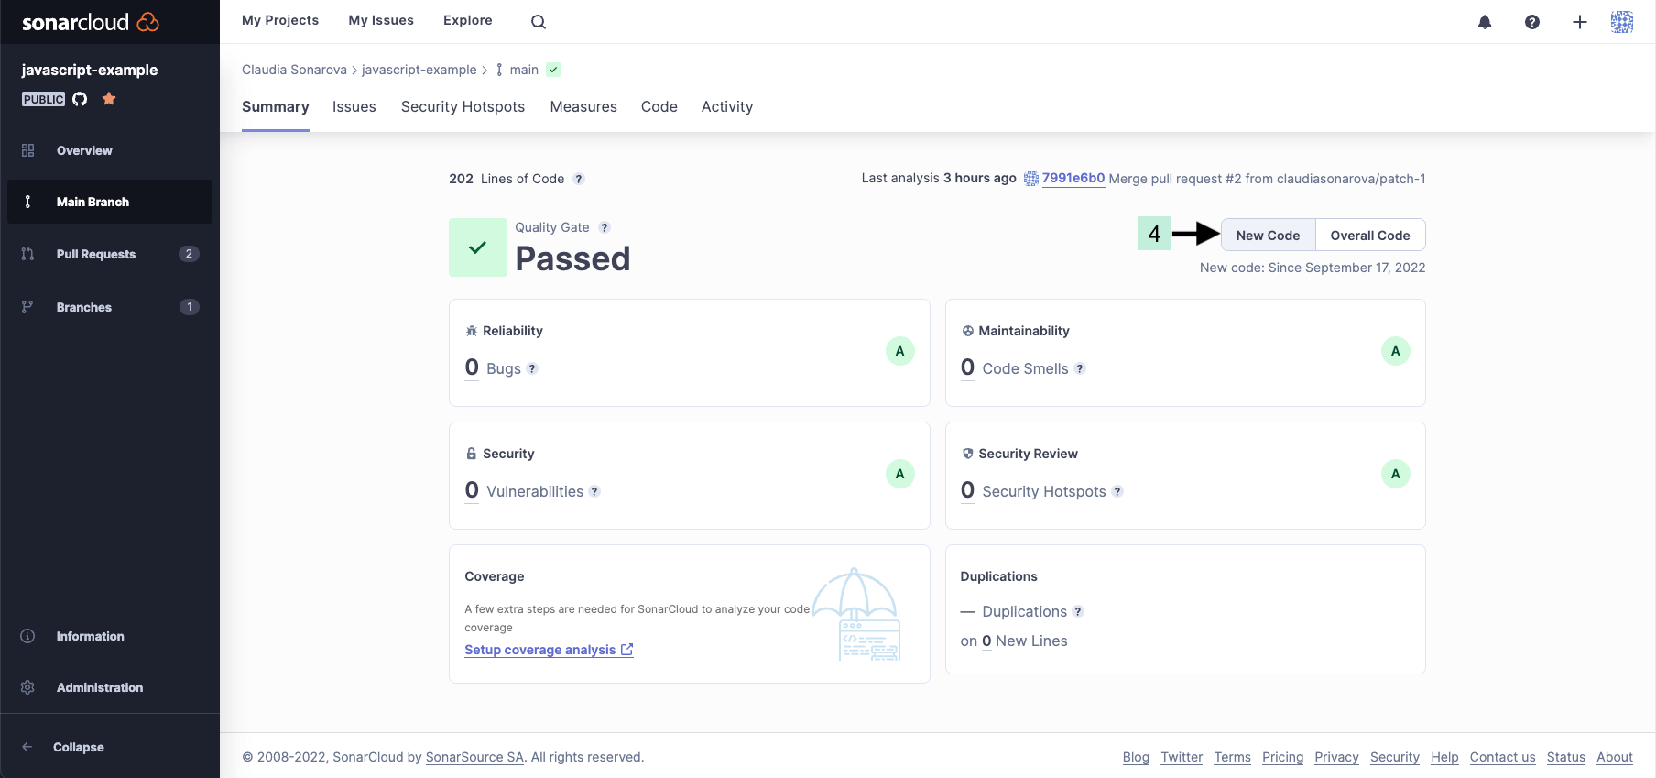Open the Issues tab
1656x778 pixels.
click(x=354, y=107)
